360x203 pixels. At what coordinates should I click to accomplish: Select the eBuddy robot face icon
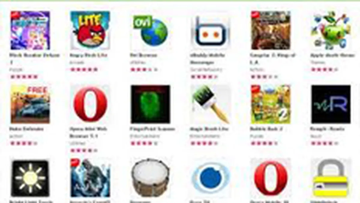coord(210,30)
